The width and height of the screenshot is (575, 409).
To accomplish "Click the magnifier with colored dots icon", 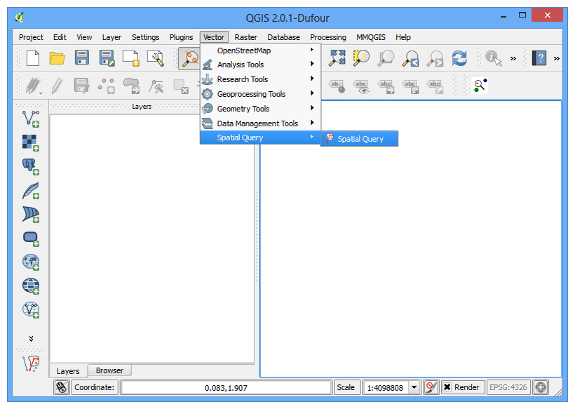I will pos(480,86).
